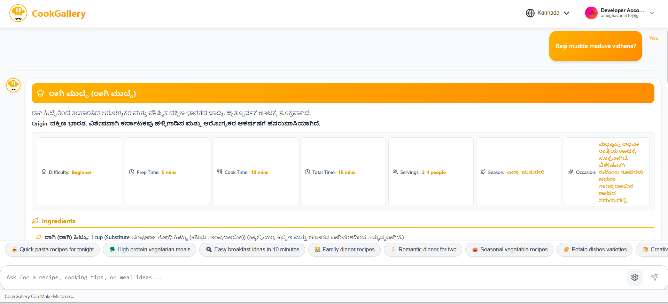Click the developer account avatar
Image resolution: width=668 pixels, height=304 pixels.
[x=591, y=13]
